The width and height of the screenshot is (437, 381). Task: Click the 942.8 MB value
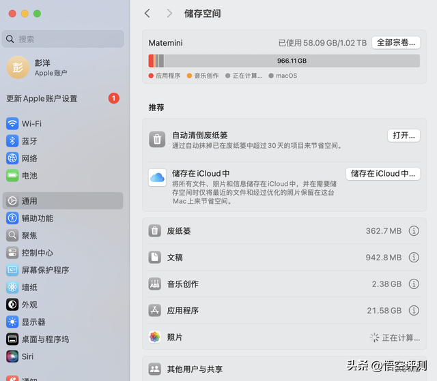[x=384, y=257]
